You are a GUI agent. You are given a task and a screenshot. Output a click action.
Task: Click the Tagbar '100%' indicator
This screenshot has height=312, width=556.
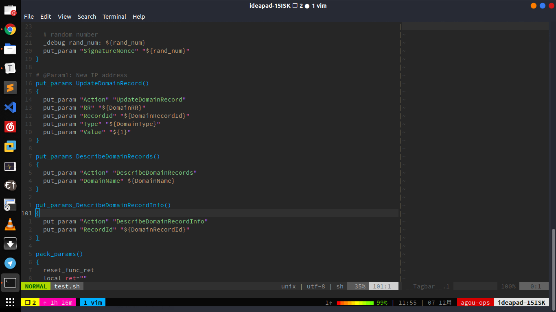tap(508, 286)
